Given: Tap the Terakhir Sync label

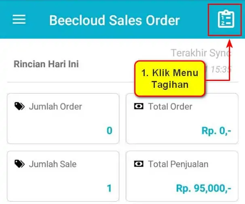Looking at the screenshot, I should click(201, 53).
